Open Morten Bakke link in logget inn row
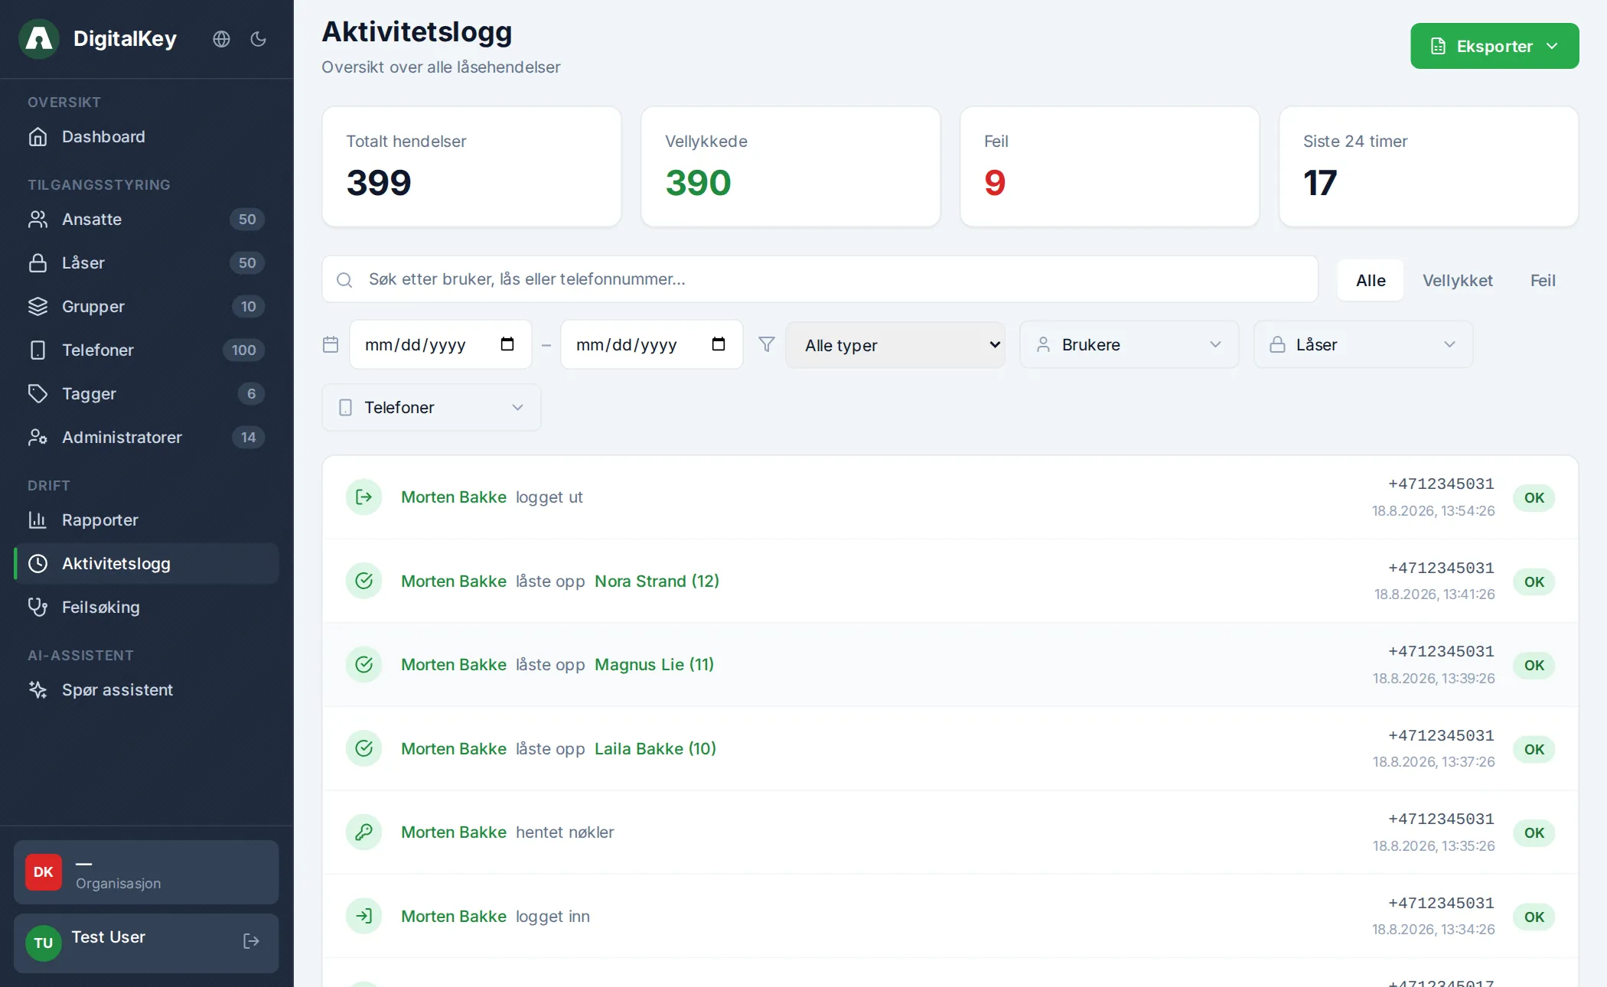The height and width of the screenshot is (987, 1607). click(454, 917)
